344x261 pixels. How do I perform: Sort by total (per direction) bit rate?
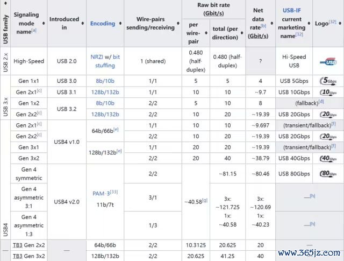[x=242, y=33]
